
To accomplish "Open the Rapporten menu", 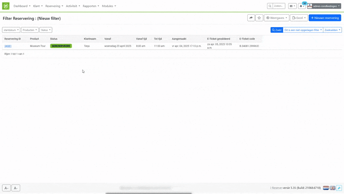I will 90,6.
